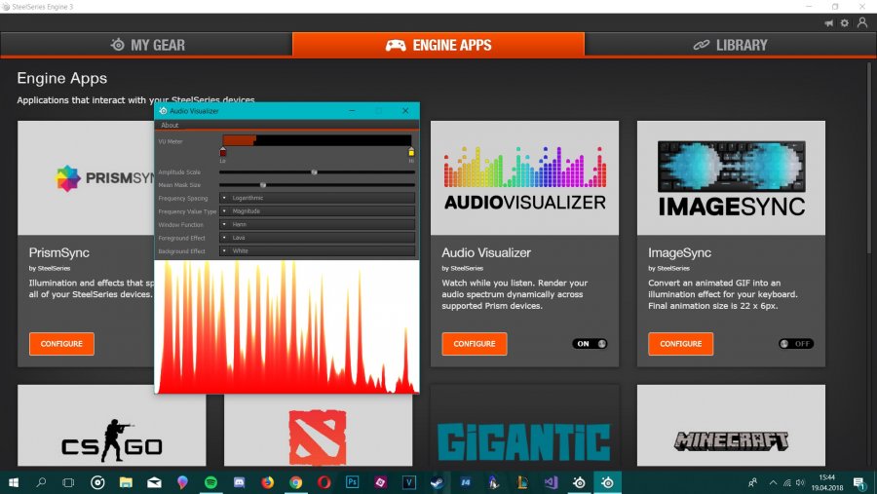The image size is (877, 494).
Task: Open the Windows notification center
Action: (859, 482)
